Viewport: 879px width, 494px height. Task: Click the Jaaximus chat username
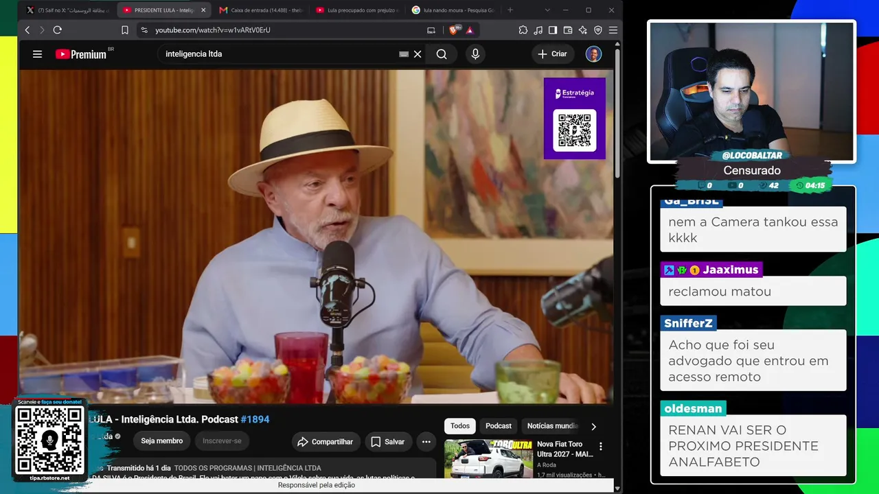coord(731,270)
